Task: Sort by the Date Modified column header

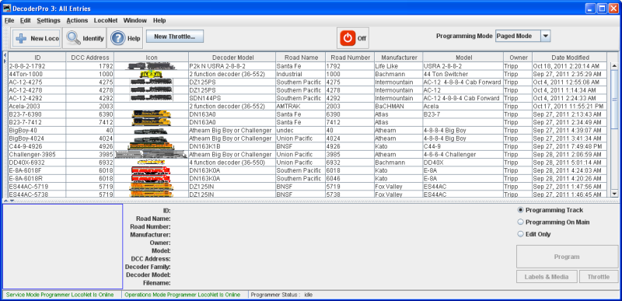Action: click(570, 58)
